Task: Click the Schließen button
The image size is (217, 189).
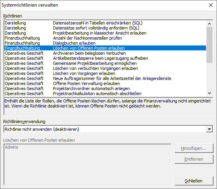Action: click(x=194, y=181)
